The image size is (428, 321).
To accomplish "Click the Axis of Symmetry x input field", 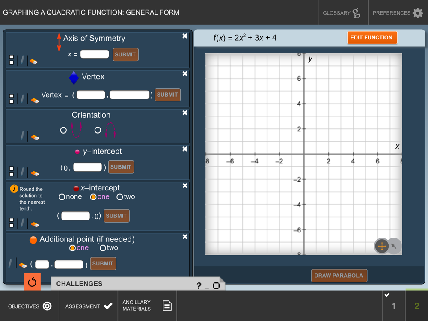I will point(95,54).
